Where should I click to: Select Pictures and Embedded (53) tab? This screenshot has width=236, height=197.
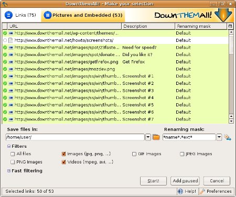click(x=83, y=15)
